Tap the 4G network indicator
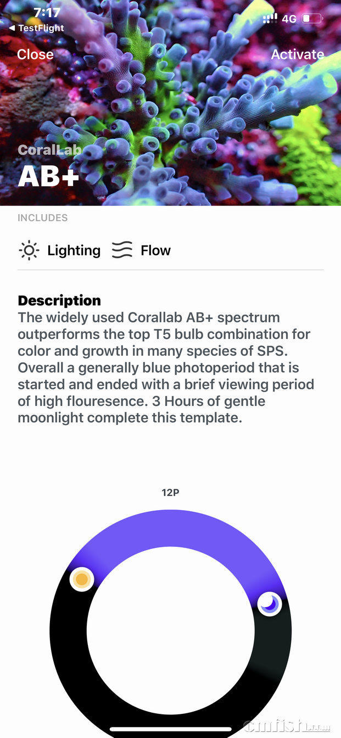The height and width of the screenshot is (738, 341). pos(289,19)
